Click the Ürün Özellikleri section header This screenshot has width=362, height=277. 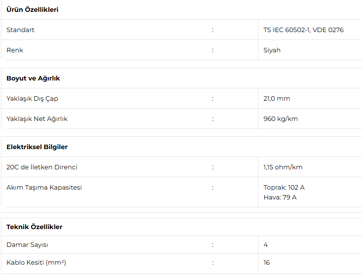click(x=33, y=10)
